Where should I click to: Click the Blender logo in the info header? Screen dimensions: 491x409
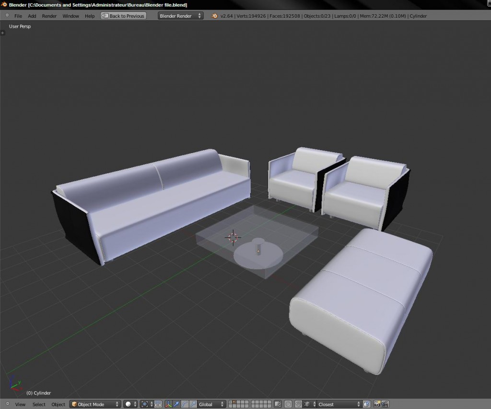[x=214, y=16]
